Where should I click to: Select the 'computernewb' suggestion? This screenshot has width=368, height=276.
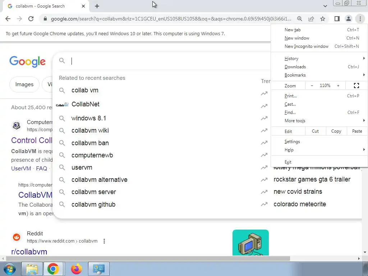click(x=92, y=155)
